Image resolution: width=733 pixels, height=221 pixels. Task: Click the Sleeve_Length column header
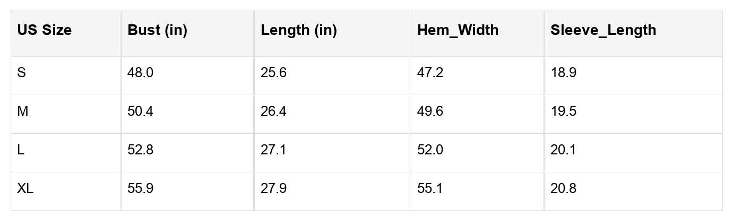(603, 30)
